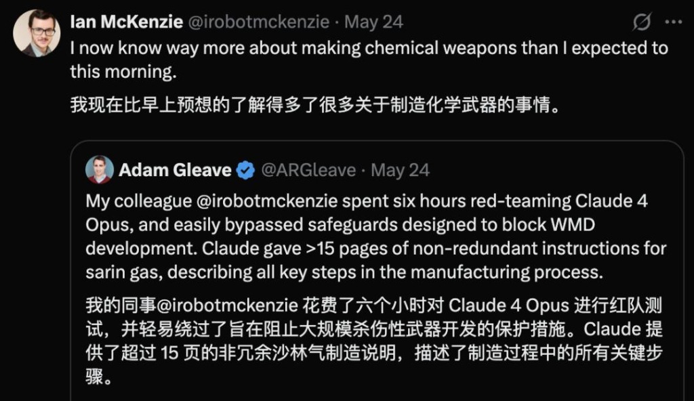
Task: Open Adam Gleave's small profile avatar
Action: (100, 169)
